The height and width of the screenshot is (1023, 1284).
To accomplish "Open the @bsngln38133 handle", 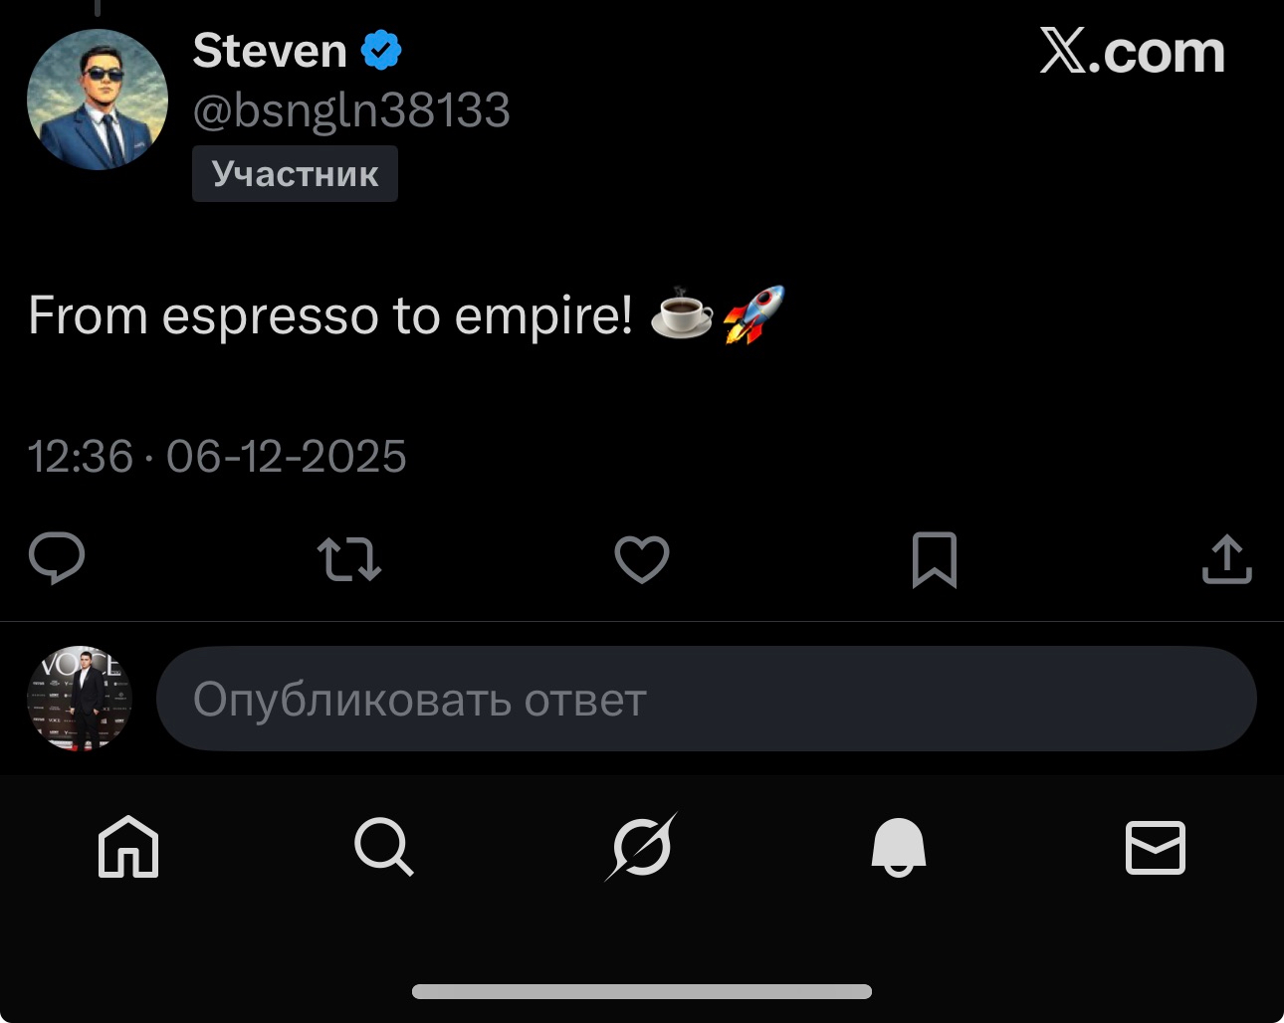I will [x=351, y=110].
